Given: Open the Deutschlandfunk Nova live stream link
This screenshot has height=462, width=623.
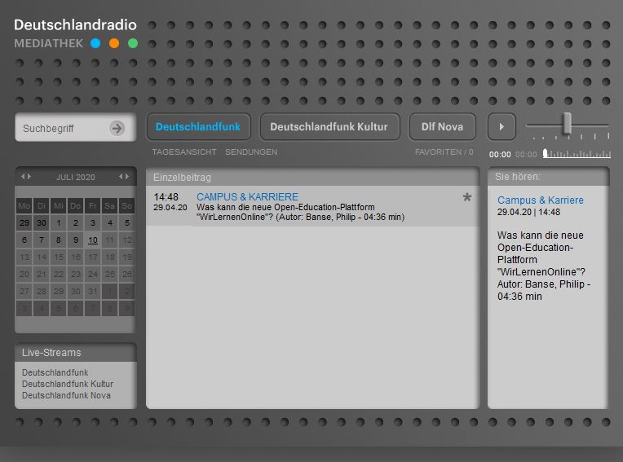Looking at the screenshot, I should [x=66, y=395].
